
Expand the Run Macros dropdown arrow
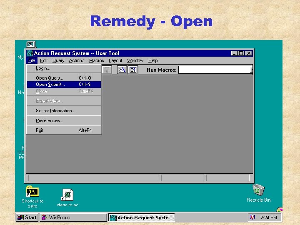(251, 70)
